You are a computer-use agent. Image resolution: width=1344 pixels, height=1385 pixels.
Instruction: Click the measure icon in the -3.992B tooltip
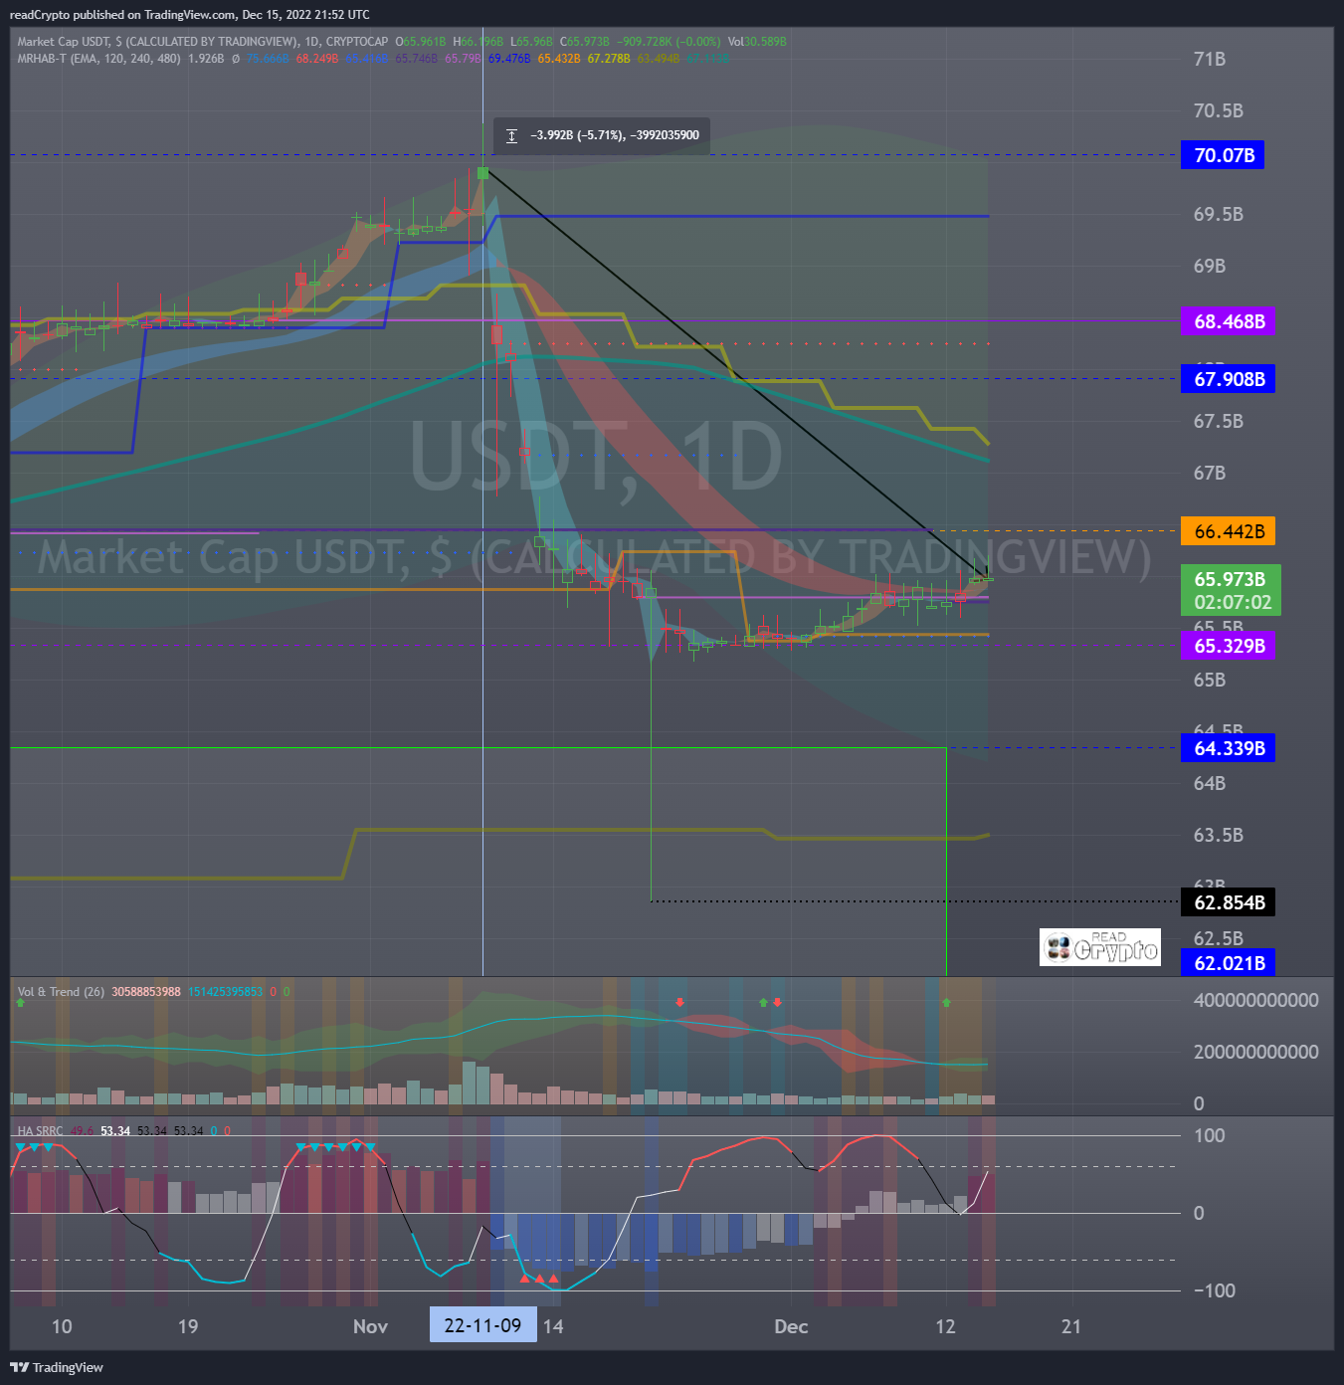tap(511, 135)
